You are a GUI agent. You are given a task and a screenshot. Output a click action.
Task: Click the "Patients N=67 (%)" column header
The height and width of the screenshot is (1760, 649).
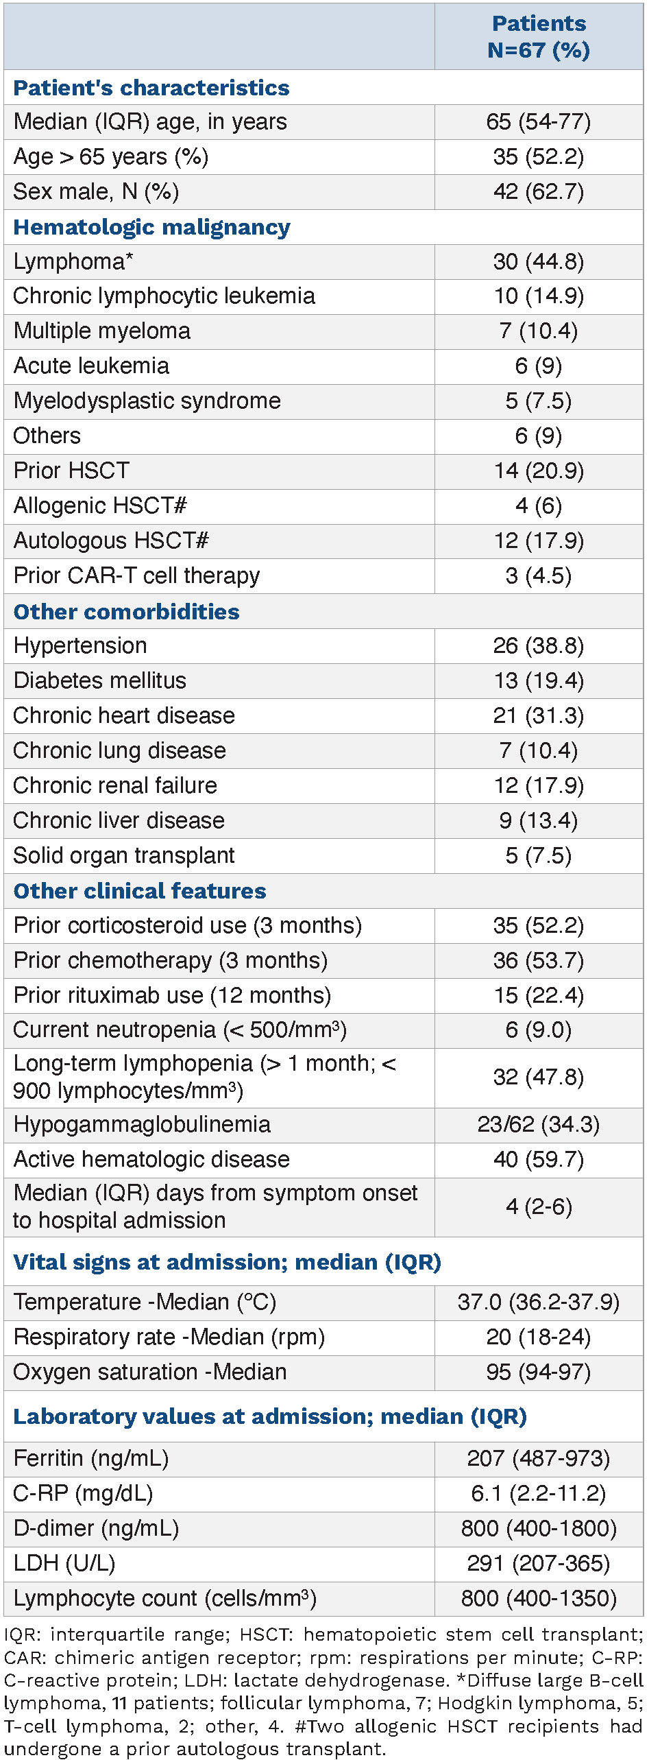tap(539, 37)
